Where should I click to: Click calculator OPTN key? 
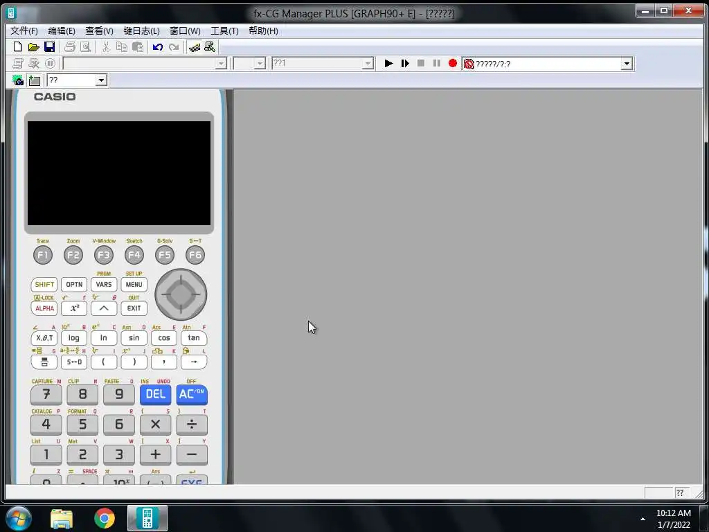tap(74, 285)
